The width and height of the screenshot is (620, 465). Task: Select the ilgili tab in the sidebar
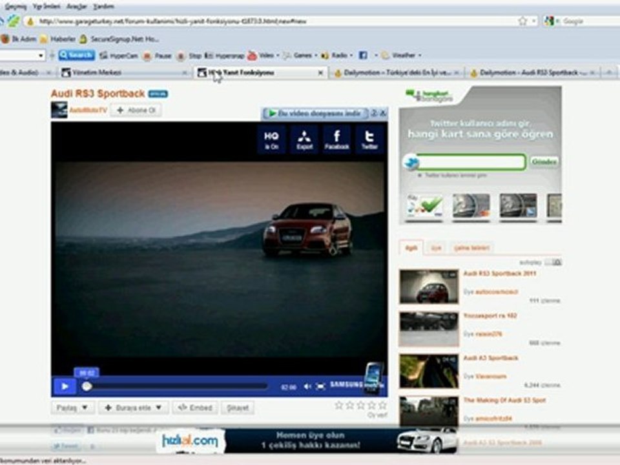coord(411,248)
